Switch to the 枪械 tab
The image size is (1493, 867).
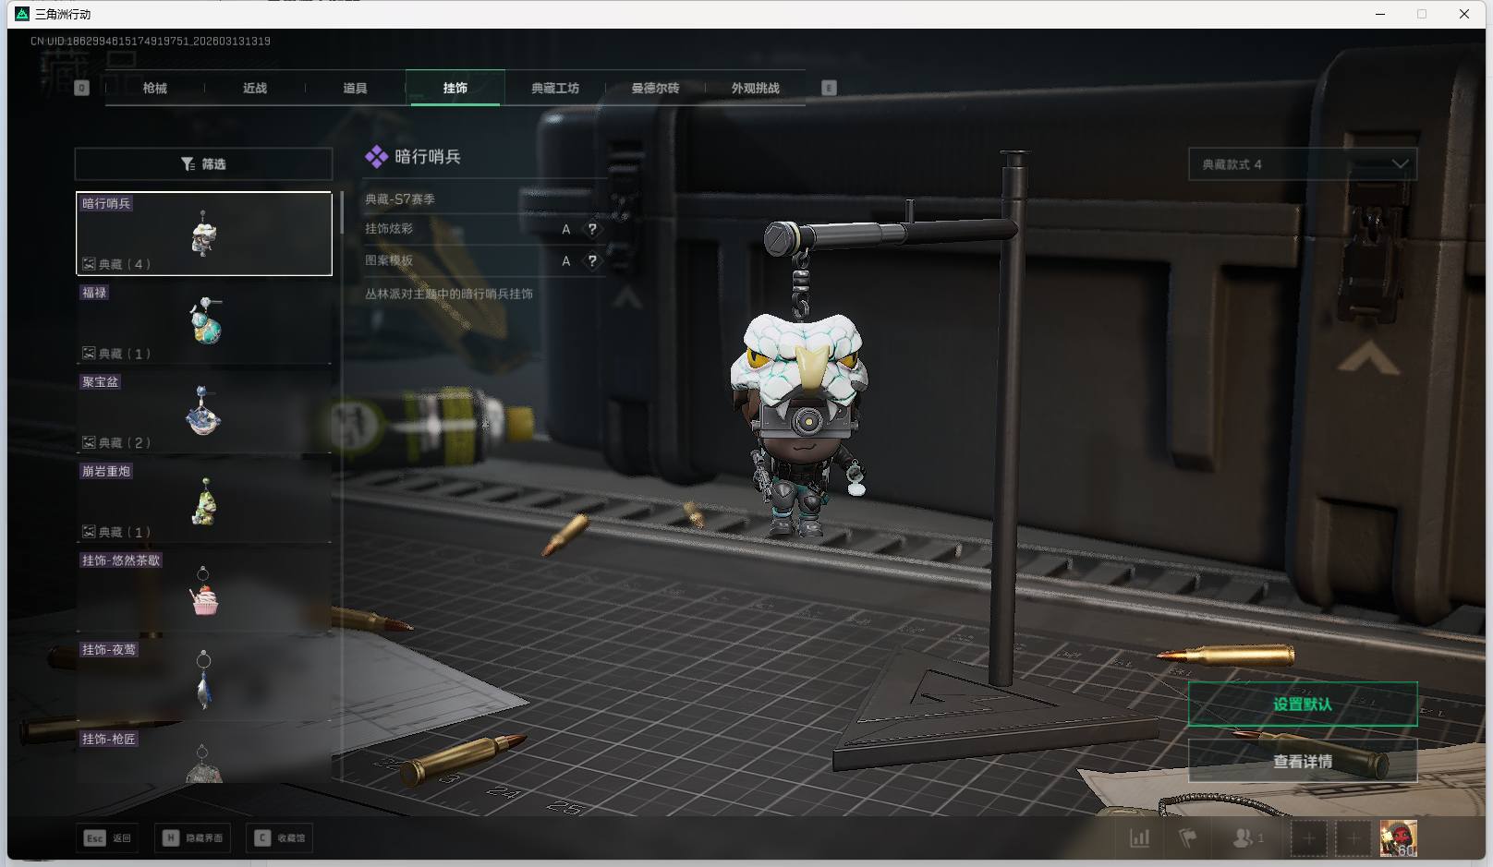[155, 88]
